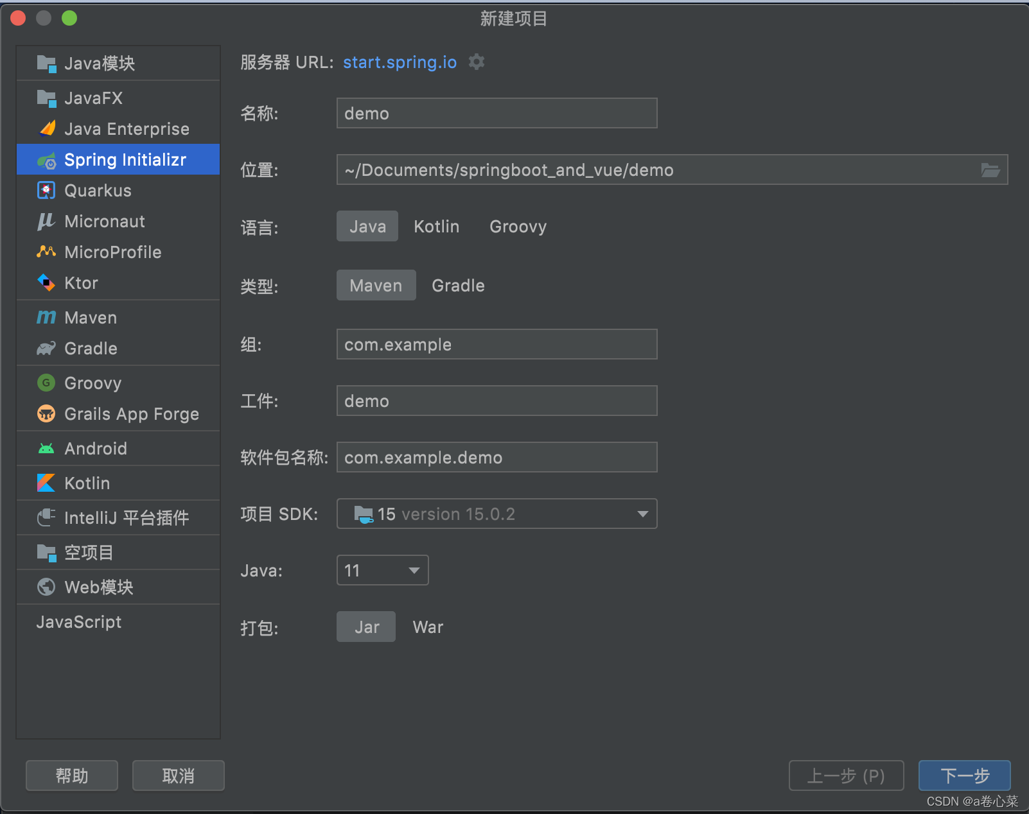Click the Gradle elephant icon
This screenshot has height=814, width=1029.
(x=46, y=349)
